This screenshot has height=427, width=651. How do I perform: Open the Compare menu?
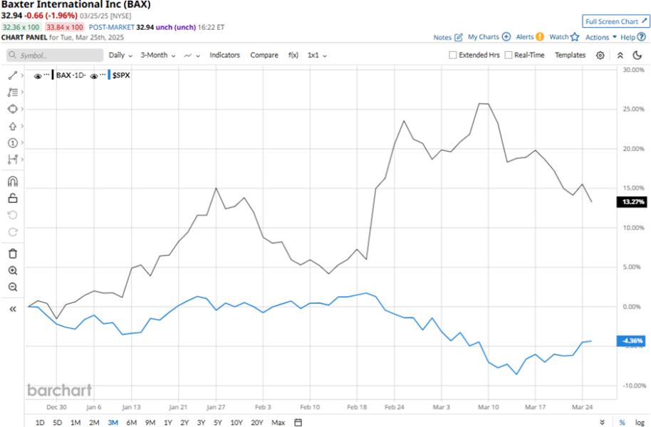click(x=264, y=56)
